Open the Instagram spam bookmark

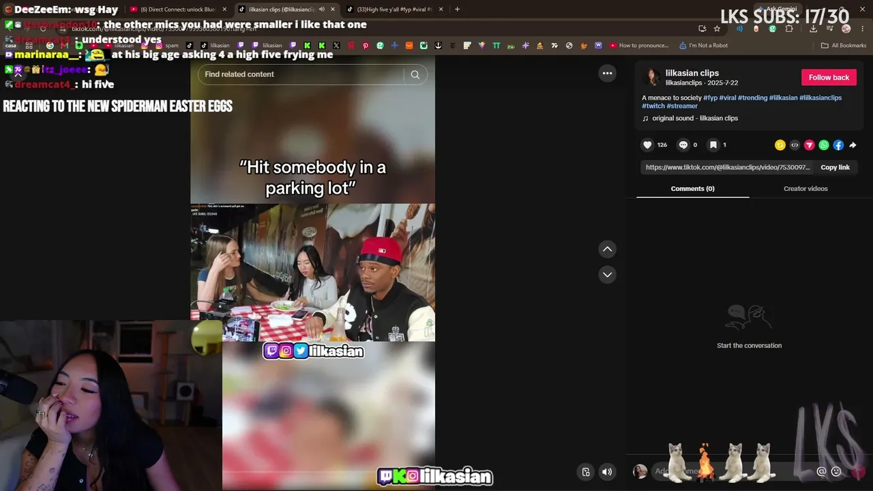[x=167, y=46]
